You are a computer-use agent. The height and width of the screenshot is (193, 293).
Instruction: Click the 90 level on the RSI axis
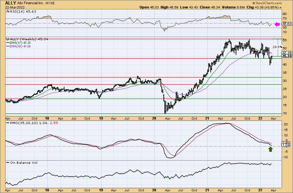coord(285,14)
